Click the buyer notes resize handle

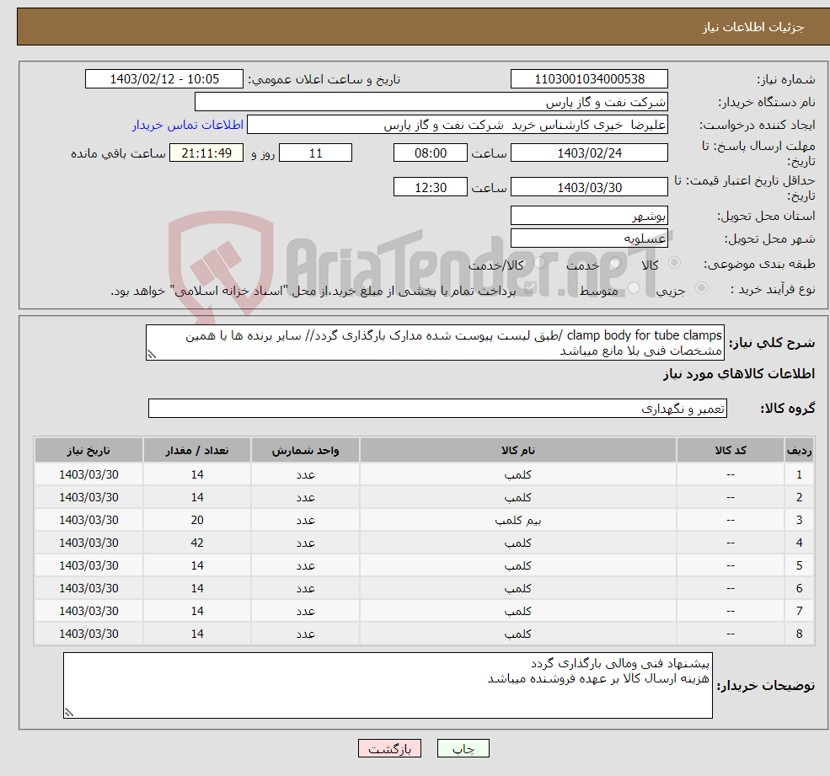point(69,713)
